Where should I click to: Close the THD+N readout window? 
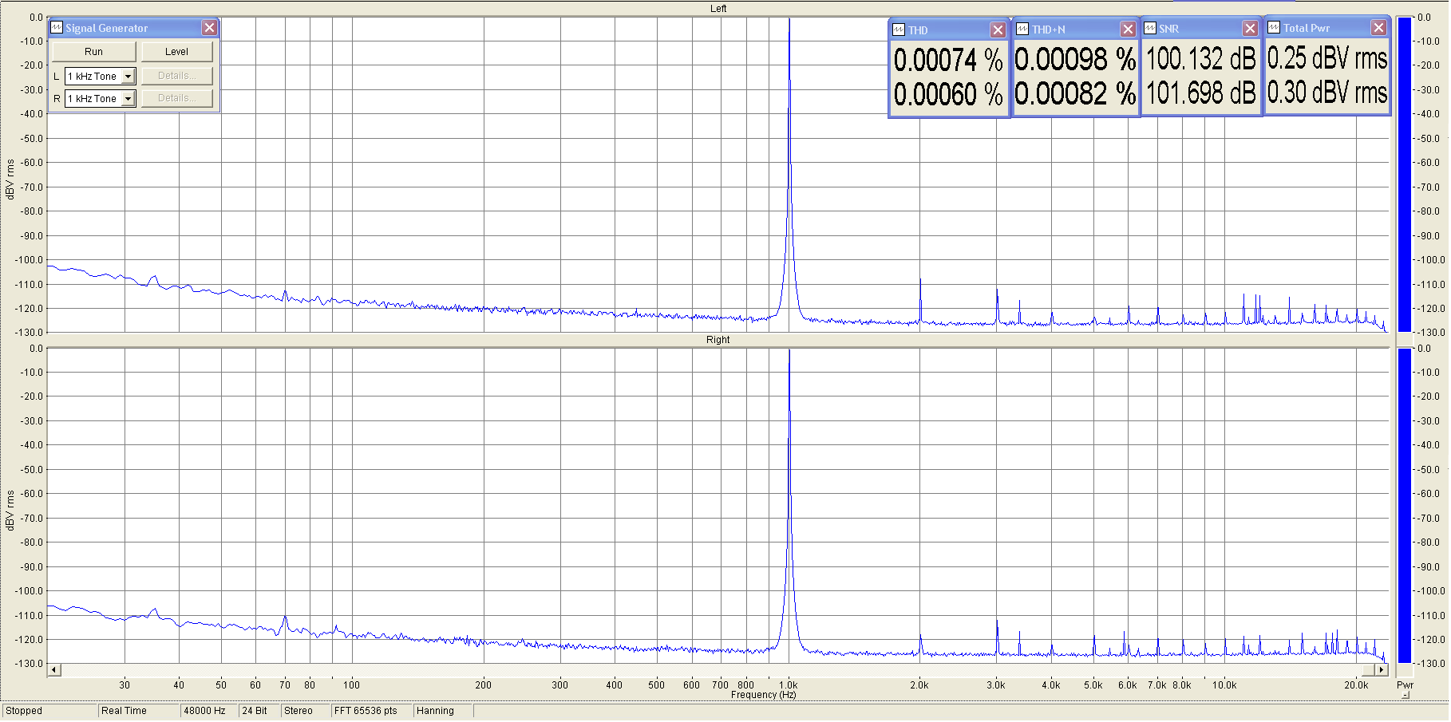pos(1128,30)
